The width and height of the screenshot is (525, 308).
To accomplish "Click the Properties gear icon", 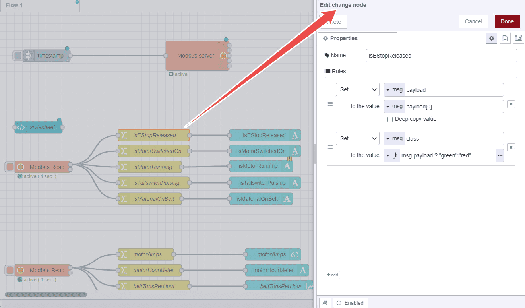I will (491, 38).
